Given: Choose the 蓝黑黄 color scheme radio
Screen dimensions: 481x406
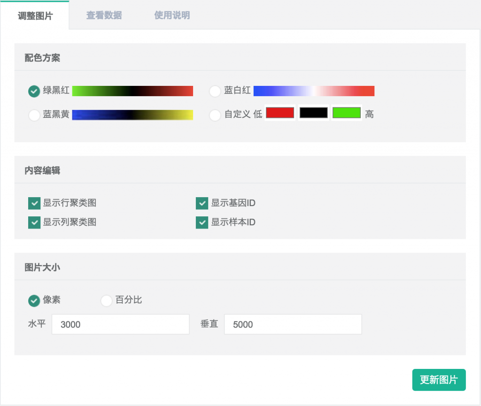Looking at the screenshot, I should [34, 115].
